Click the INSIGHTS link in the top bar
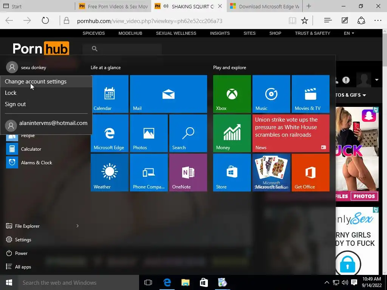 [220, 33]
